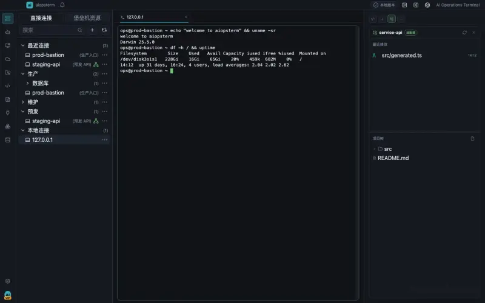The width and height of the screenshot is (485, 303).
Task: Click the add connection plus icon
Action: click(x=92, y=30)
